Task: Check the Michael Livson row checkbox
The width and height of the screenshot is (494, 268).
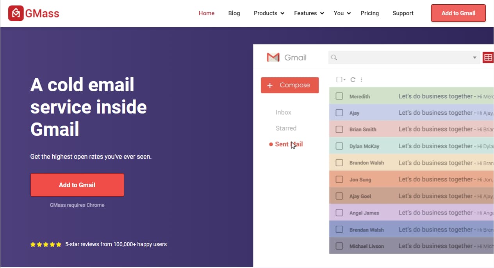Action: pos(339,246)
